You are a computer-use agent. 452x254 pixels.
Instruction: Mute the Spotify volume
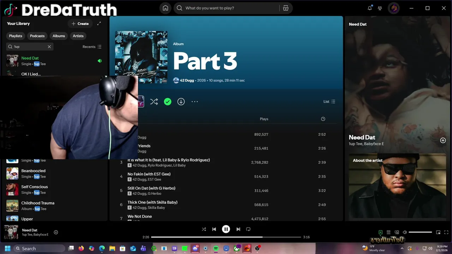pos(405,232)
